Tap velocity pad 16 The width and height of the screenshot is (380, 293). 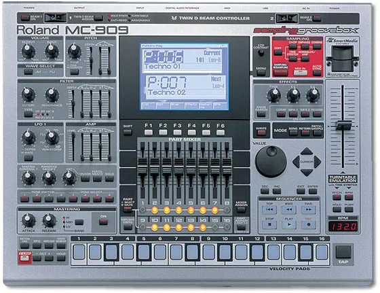pos(322,252)
